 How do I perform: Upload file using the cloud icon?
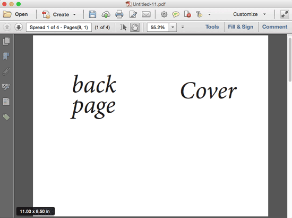tap(106, 14)
